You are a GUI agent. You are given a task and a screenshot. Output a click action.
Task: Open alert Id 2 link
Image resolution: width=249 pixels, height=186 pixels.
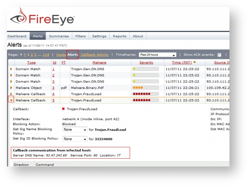tap(53, 75)
